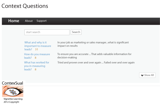
Task: Click the eye logo image
Action: tap(13, 93)
